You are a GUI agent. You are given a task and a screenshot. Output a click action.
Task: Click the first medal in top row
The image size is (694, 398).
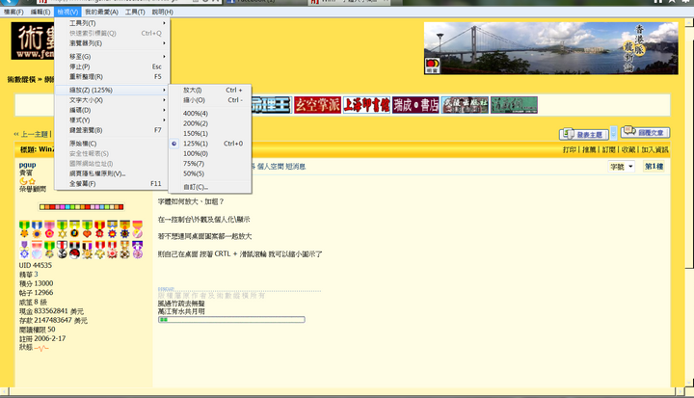(24, 229)
